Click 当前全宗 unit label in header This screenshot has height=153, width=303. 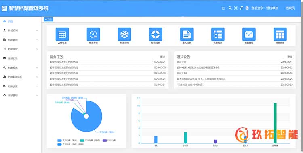[265, 8]
